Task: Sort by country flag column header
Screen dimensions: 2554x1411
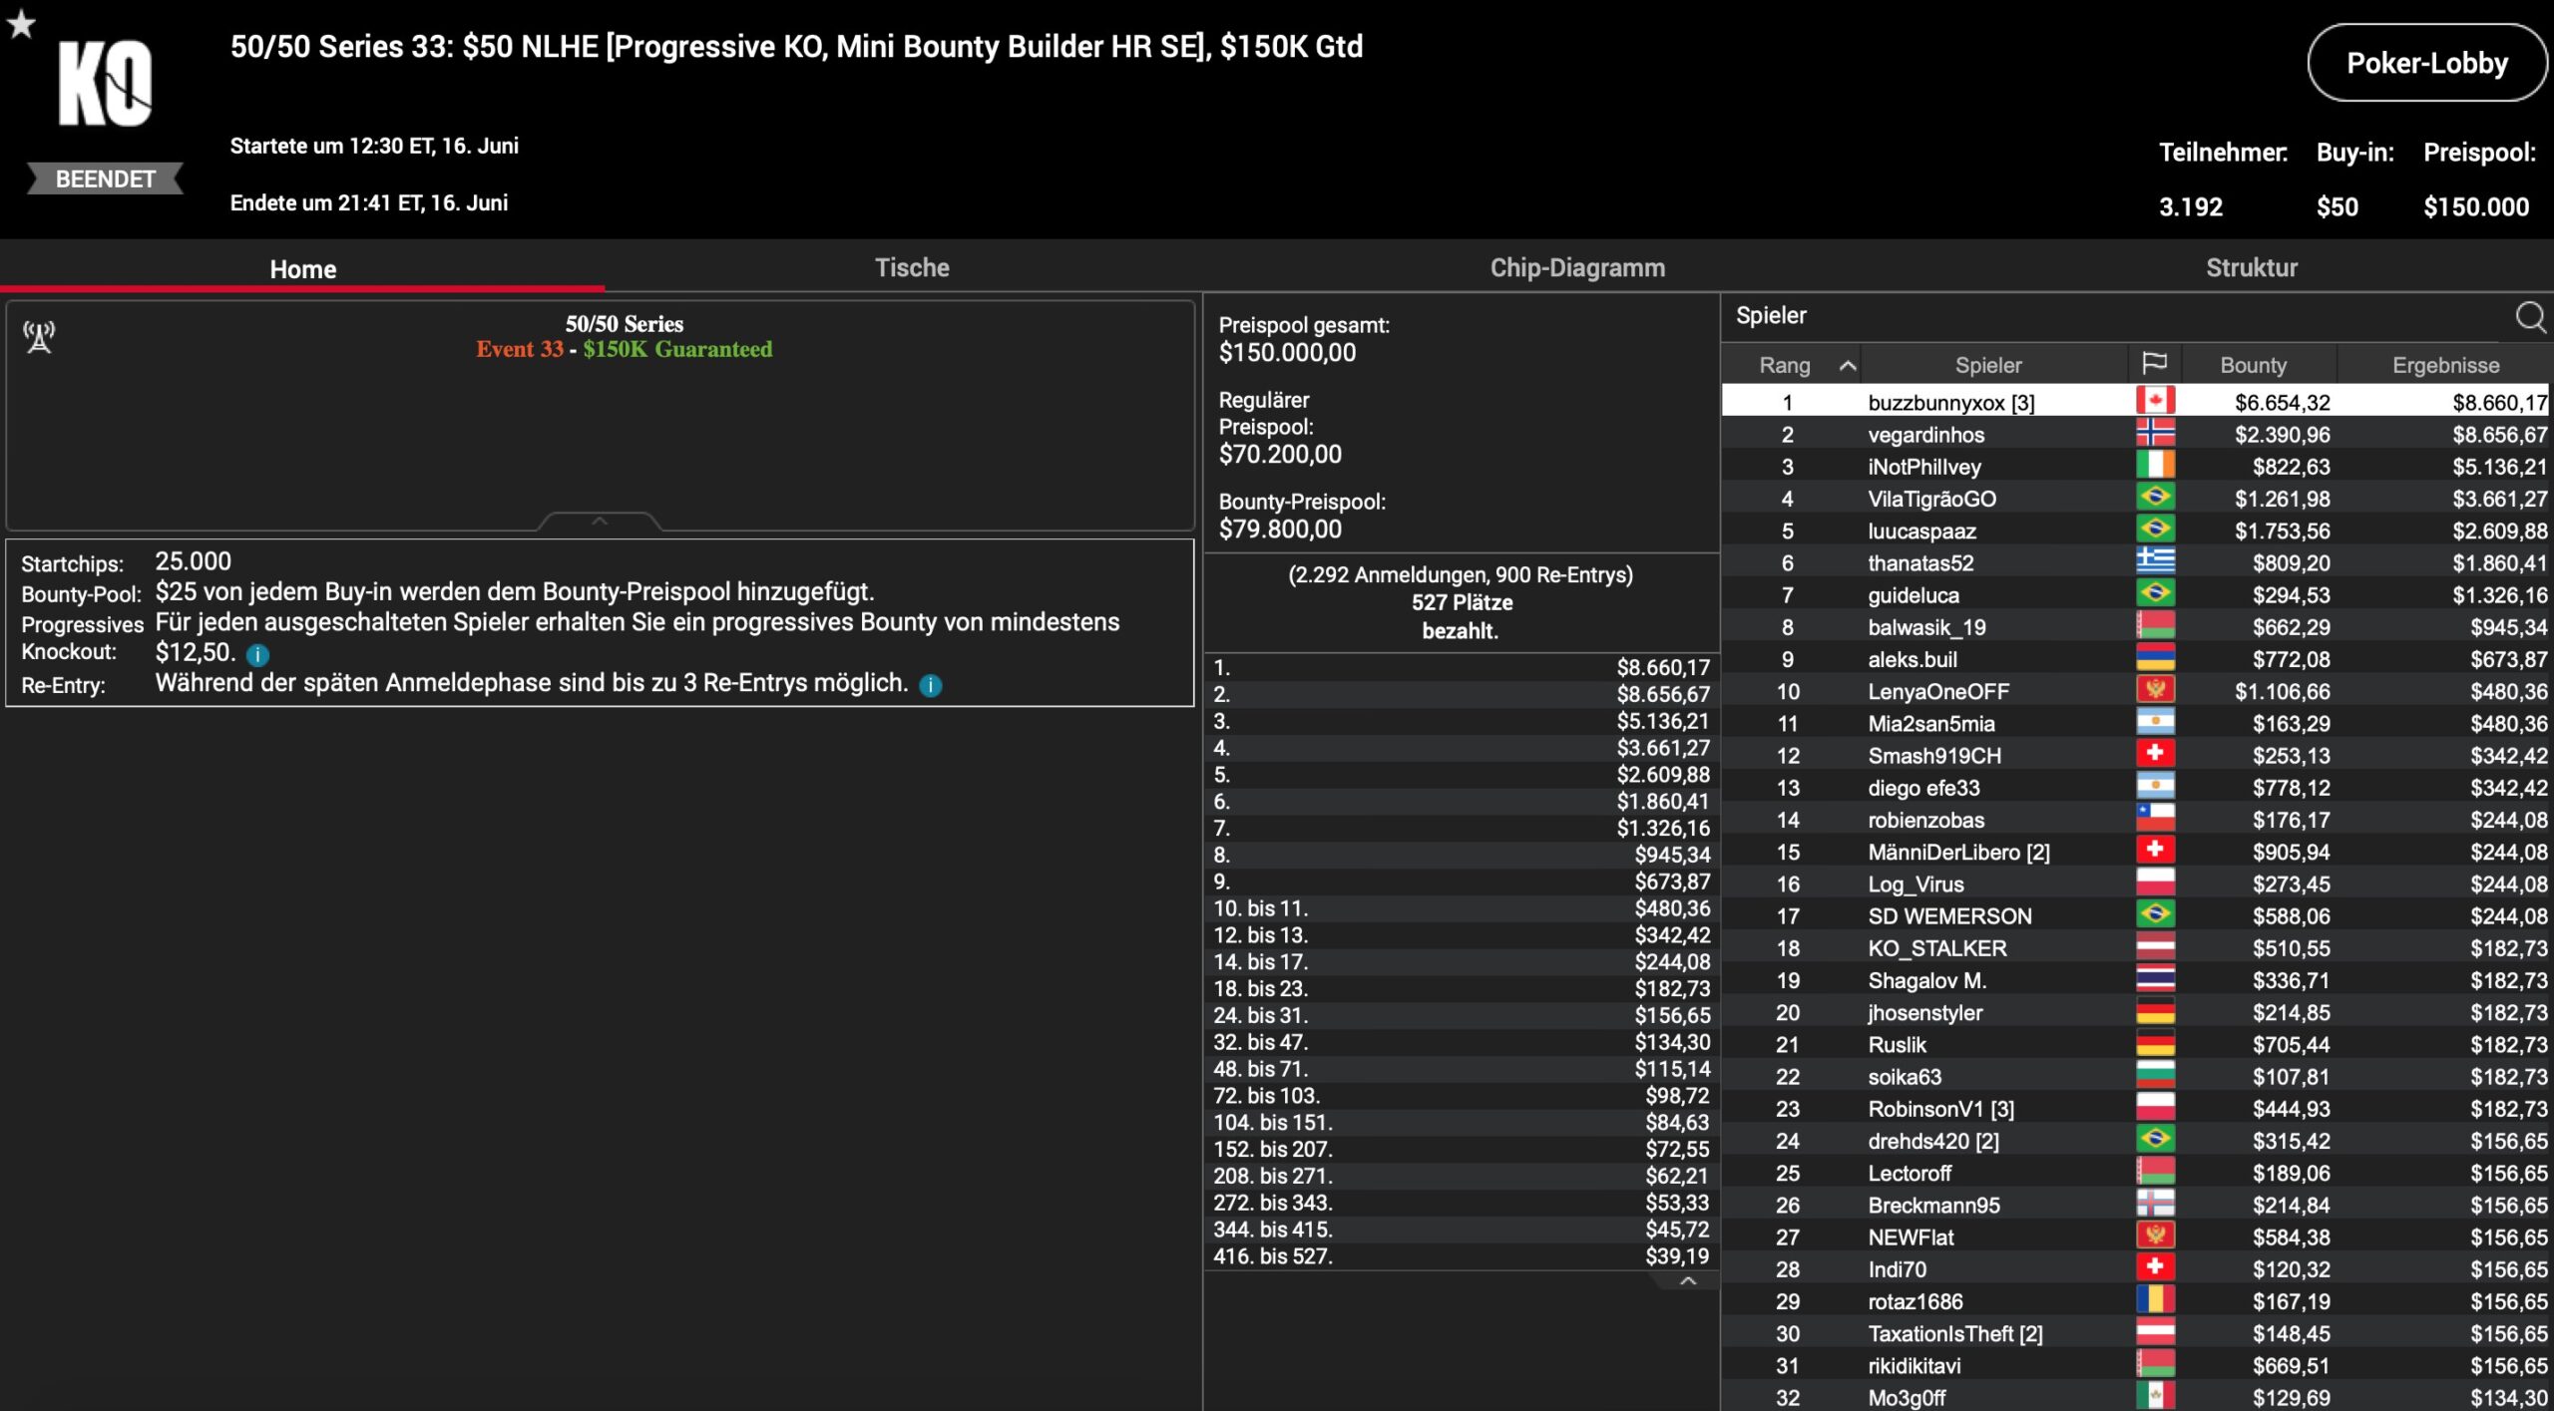Action: 2154,364
